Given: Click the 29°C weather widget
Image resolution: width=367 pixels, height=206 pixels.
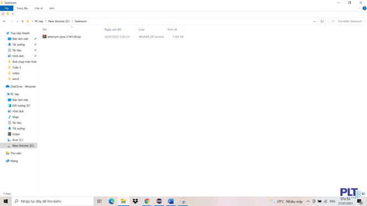Looking at the screenshot, I should tap(286, 202).
